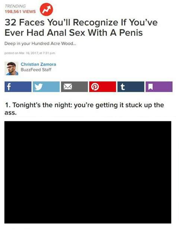Send the article via email button

tap(74, 87)
